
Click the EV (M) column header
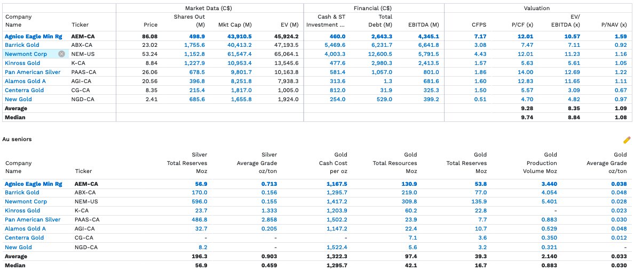[289, 24]
